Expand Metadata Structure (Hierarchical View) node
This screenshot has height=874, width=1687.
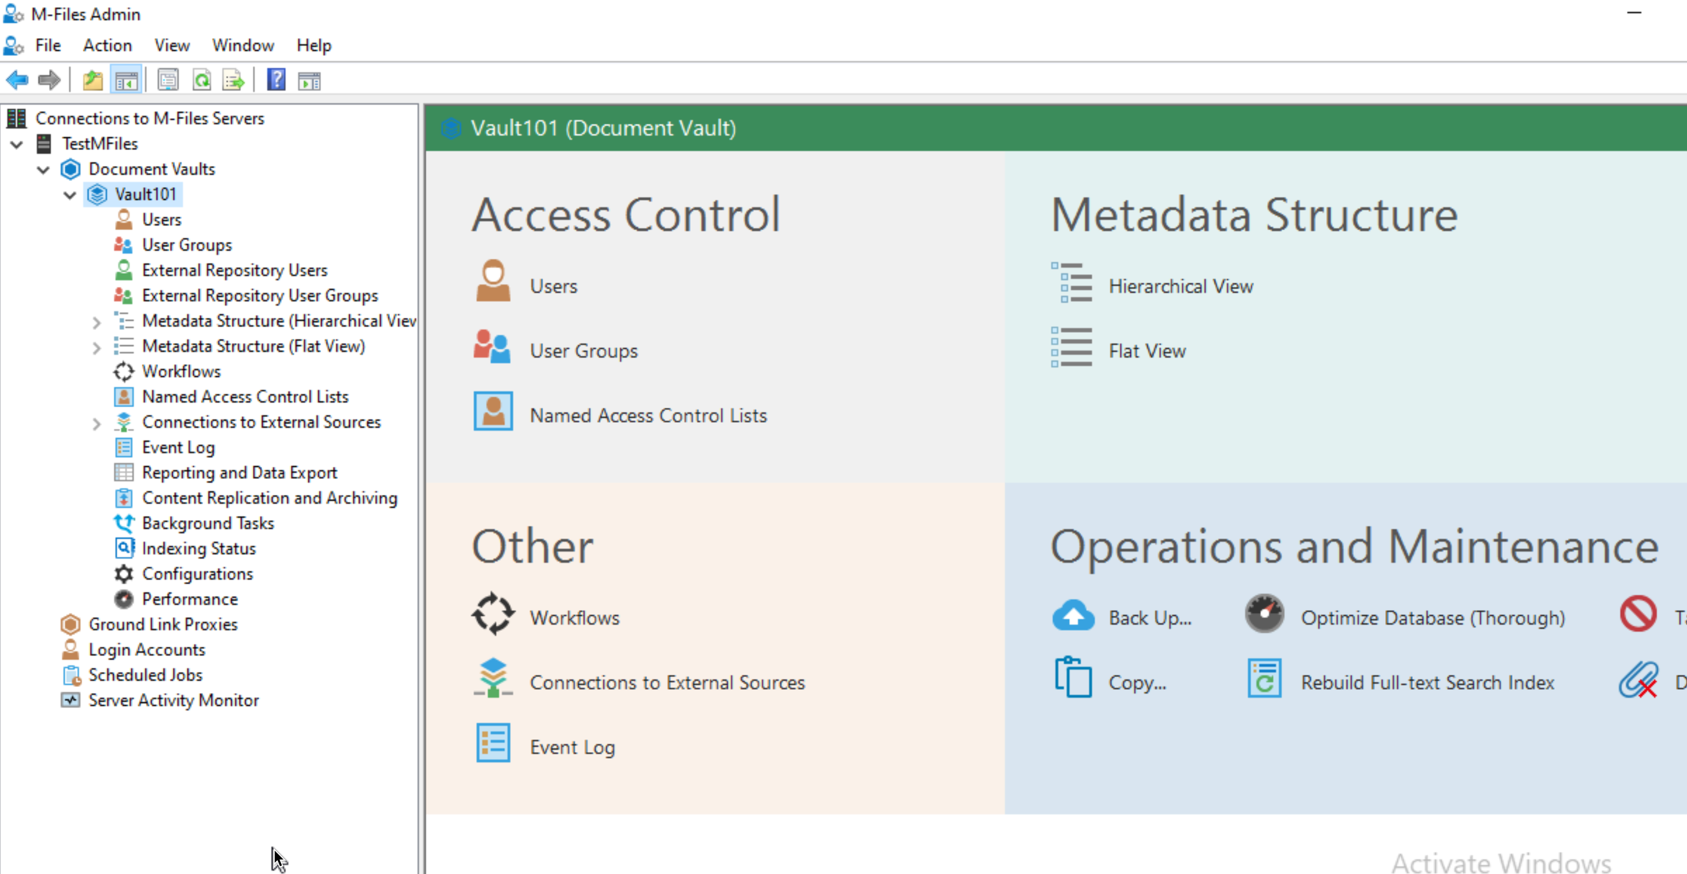pos(97,322)
